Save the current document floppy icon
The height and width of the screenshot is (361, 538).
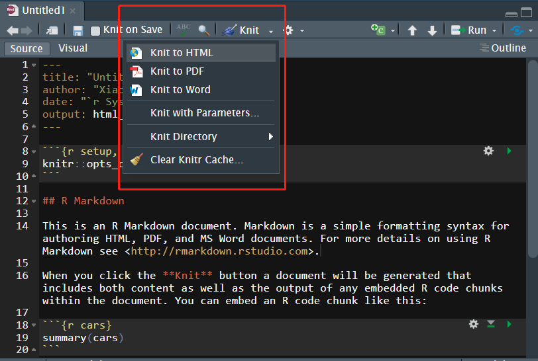point(78,31)
